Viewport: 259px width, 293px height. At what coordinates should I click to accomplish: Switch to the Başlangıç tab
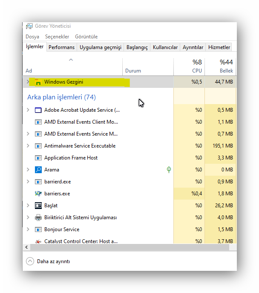point(137,47)
